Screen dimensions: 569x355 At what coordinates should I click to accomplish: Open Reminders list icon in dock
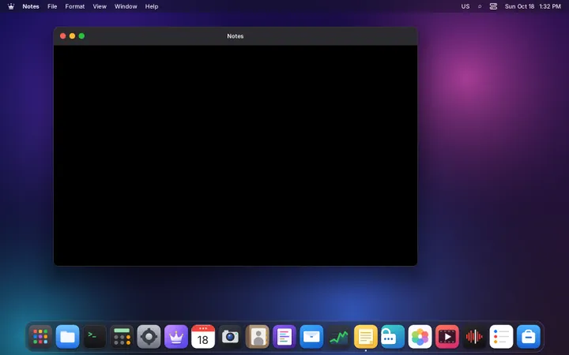(x=501, y=337)
